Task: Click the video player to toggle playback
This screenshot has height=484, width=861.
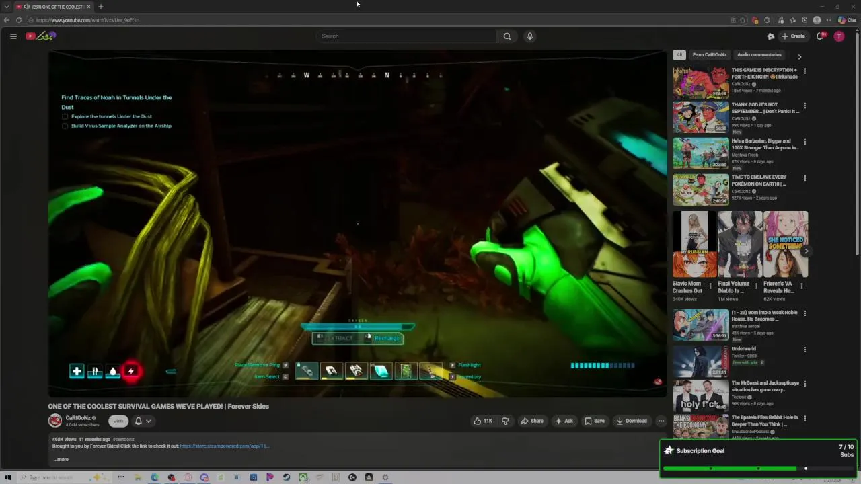Action: click(x=357, y=223)
